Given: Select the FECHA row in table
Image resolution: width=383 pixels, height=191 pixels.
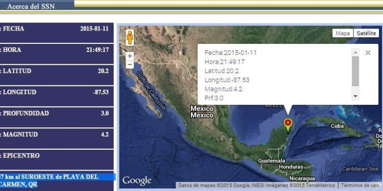Looking at the screenshot, I should click(56, 33).
